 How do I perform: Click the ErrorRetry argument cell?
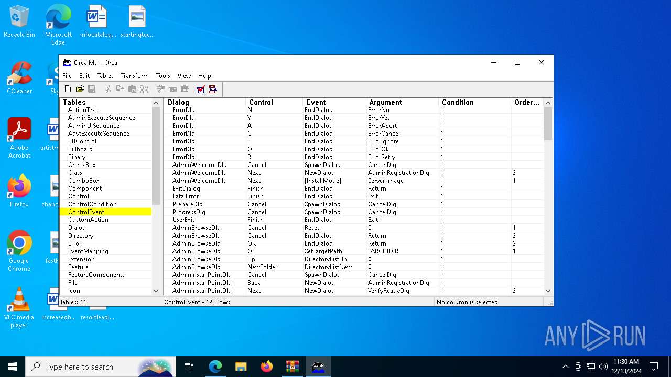pos(382,157)
